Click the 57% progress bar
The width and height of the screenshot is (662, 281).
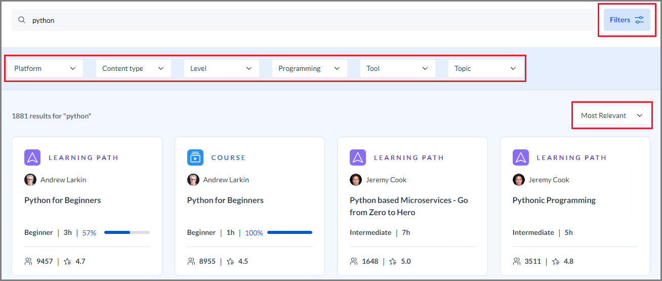[x=127, y=232]
